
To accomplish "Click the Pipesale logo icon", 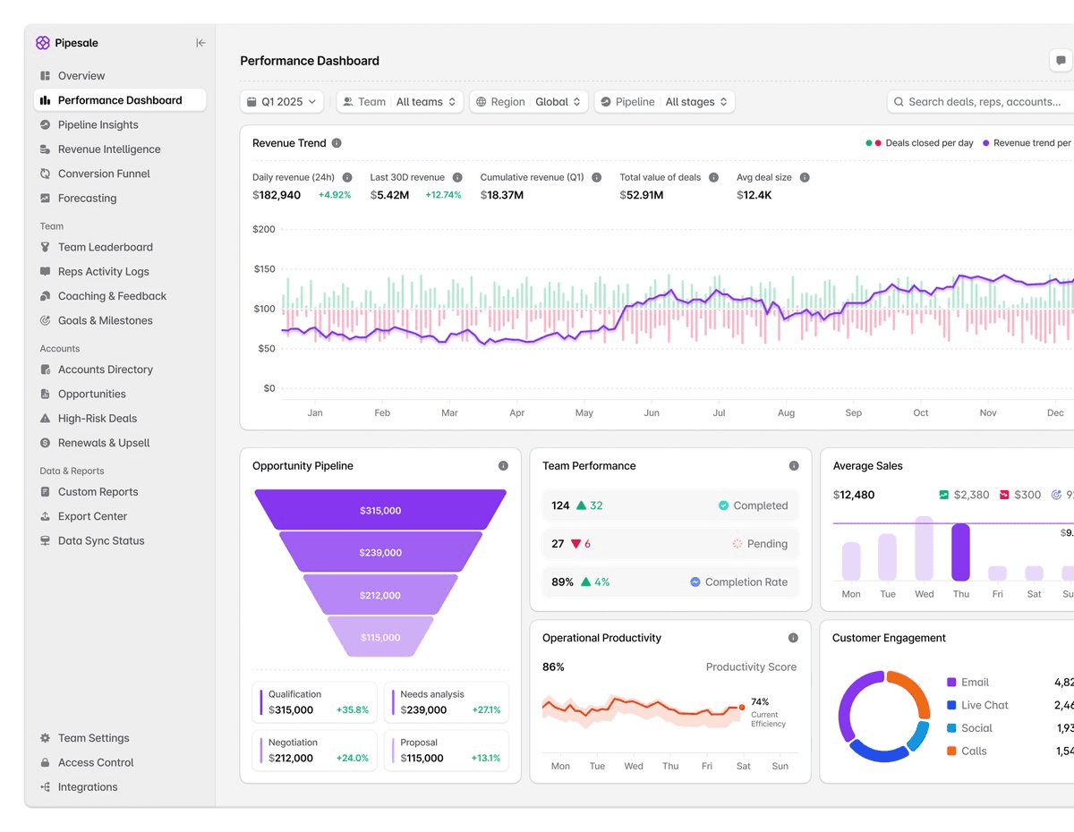I will tap(43, 43).
